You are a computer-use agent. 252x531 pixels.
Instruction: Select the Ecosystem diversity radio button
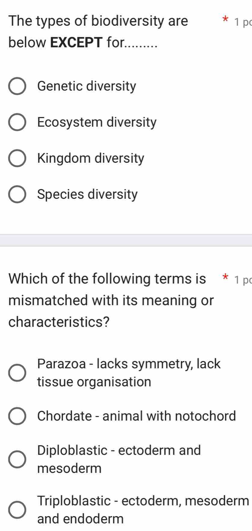(x=17, y=122)
